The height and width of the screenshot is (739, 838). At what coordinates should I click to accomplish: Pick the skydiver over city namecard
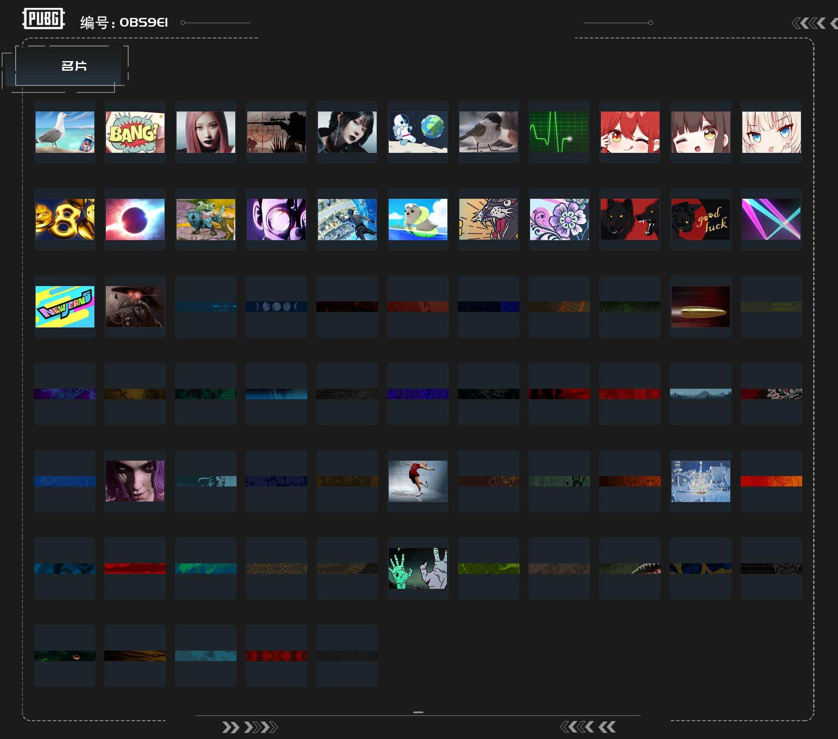pos(347,219)
